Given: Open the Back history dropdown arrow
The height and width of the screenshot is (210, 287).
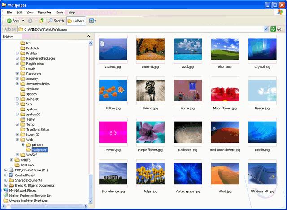Looking at the screenshot, I should point(23,21).
